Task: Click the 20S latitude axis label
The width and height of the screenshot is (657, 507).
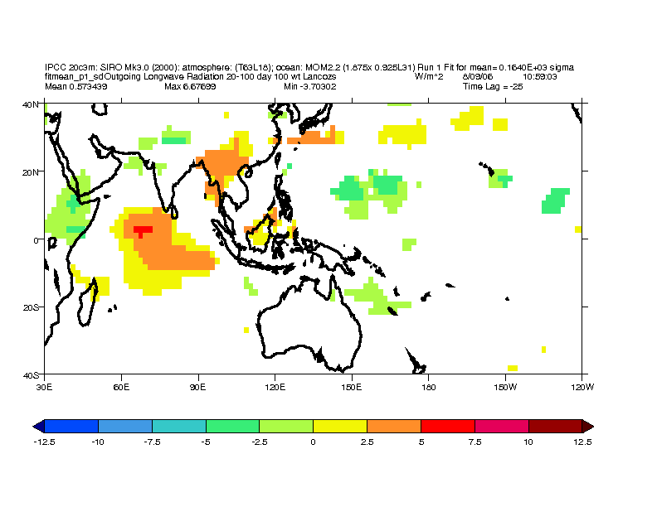Action: pyautogui.click(x=31, y=307)
